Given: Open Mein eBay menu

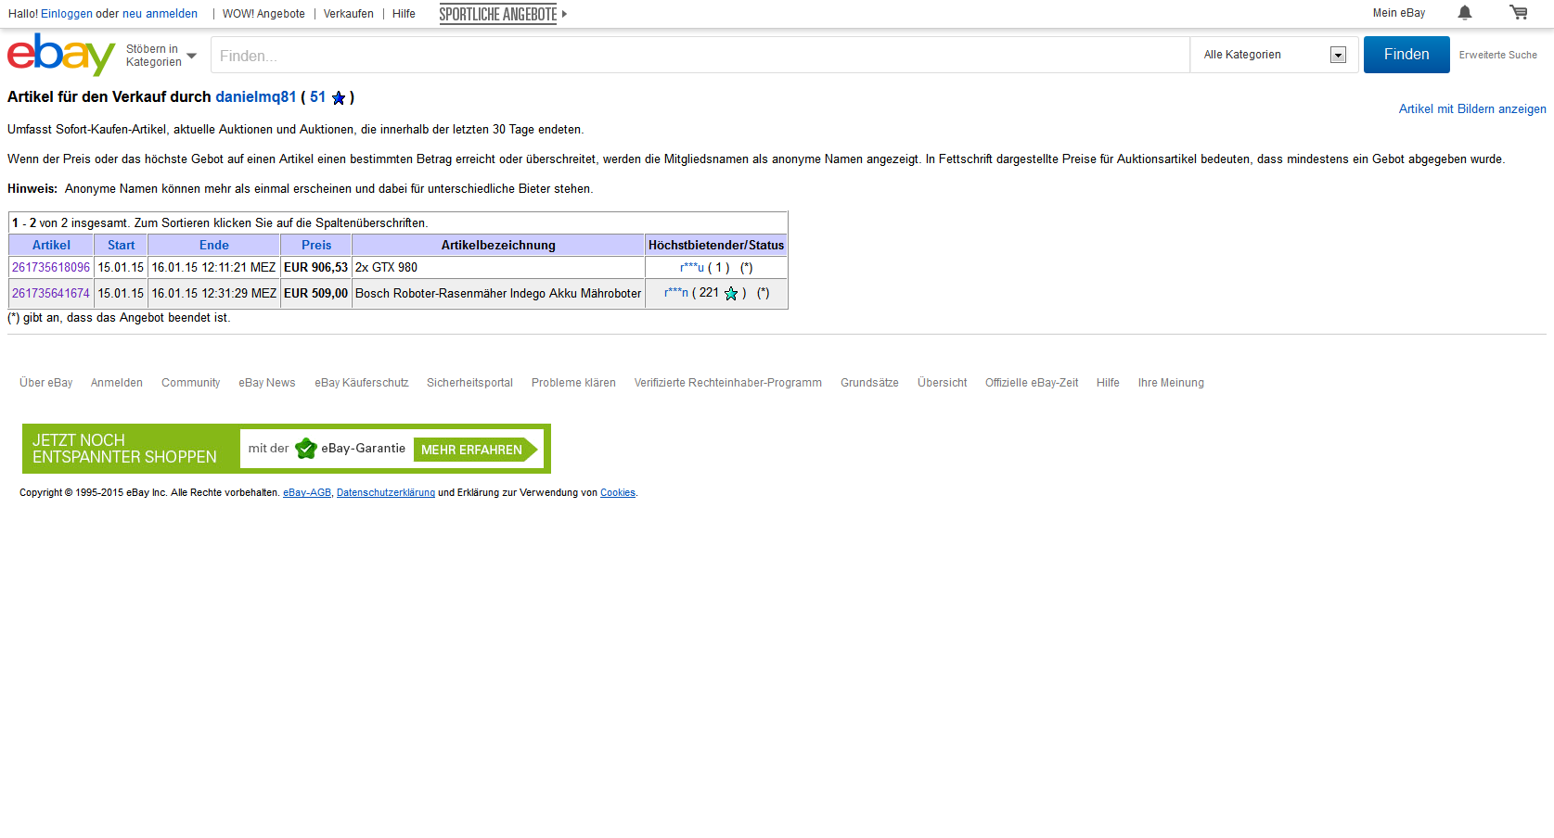Looking at the screenshot, I should pyautogui.click(x=1399, y=13).
